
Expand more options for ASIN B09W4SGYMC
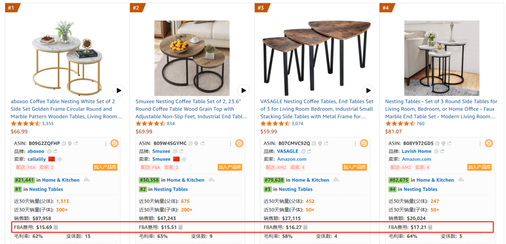point(231,143)
